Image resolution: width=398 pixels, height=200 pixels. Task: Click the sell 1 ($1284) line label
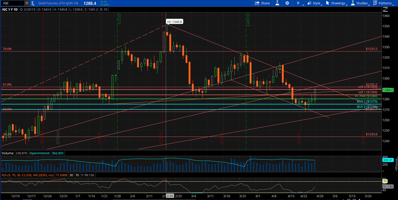click(x=368, y=92)
